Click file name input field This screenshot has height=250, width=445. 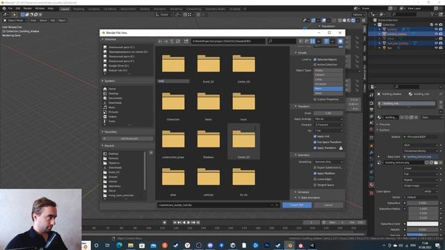point(213,205)
